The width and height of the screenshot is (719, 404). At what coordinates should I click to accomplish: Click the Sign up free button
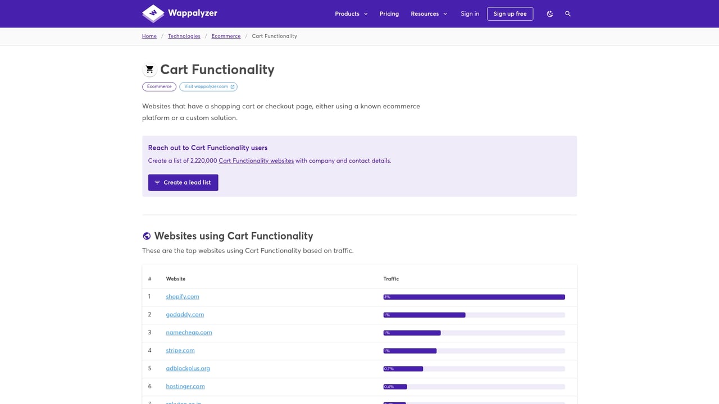coord(509,13)
